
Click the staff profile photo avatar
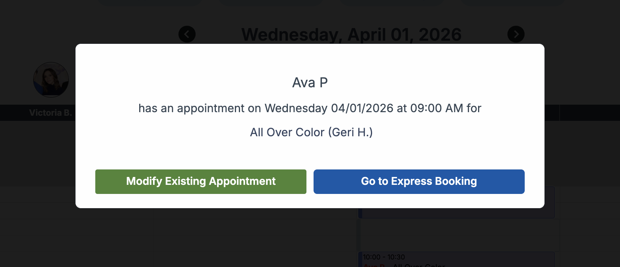tap(51, 80)
